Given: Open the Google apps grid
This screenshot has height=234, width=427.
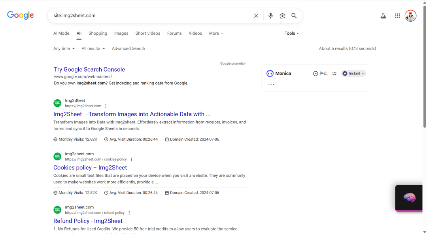Looking at the screenshot, I should tap(397, 16).
